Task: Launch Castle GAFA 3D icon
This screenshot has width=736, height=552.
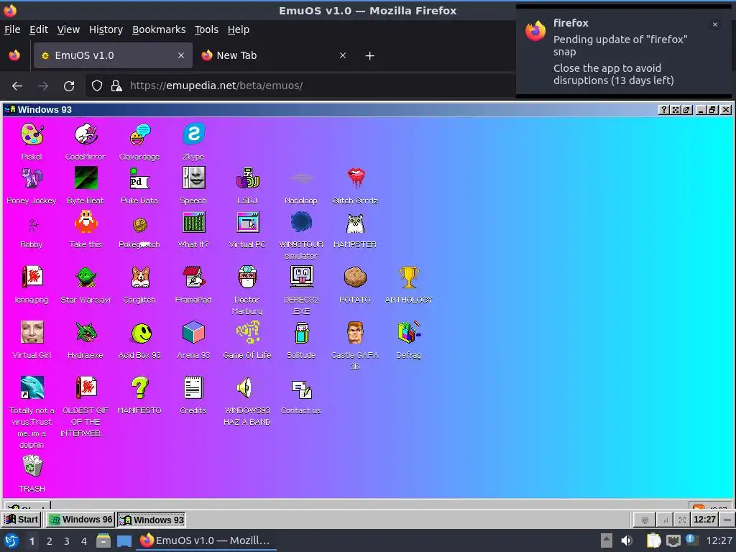Action: (x=355, y=333)
